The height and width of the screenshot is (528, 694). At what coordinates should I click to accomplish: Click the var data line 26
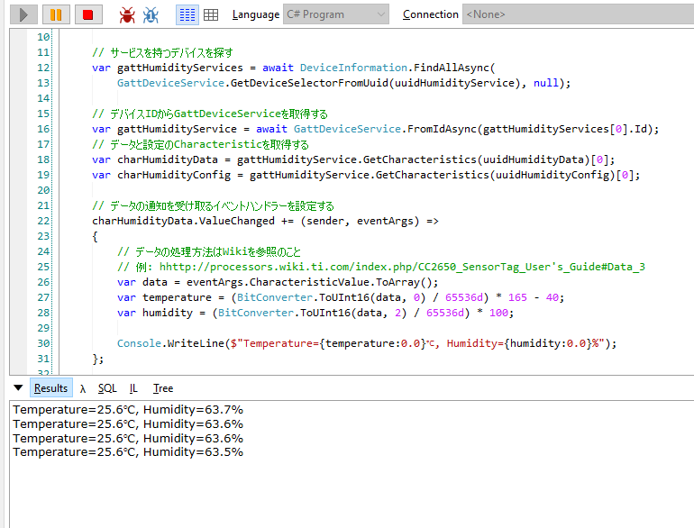click(278, 282)
